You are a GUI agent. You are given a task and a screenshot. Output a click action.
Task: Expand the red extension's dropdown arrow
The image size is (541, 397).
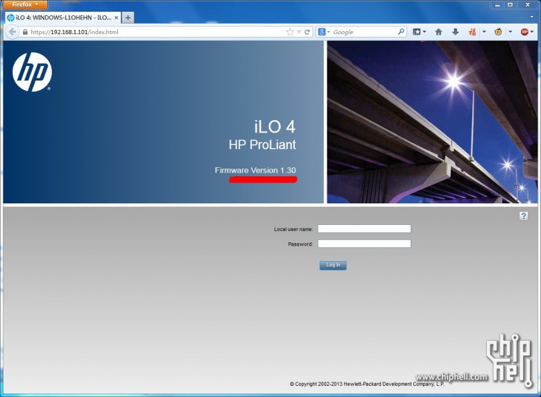[484, 32]
